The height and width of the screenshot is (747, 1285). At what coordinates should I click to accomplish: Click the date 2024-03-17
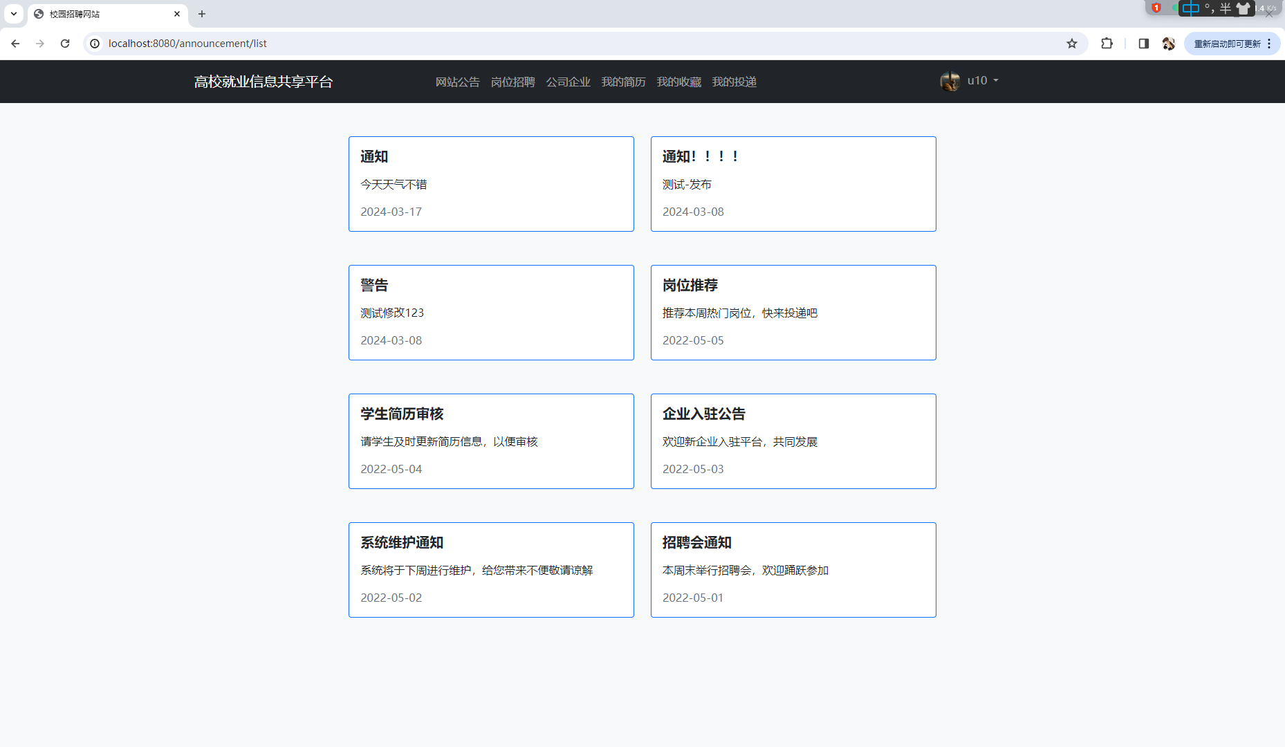[x=391, y=212]
